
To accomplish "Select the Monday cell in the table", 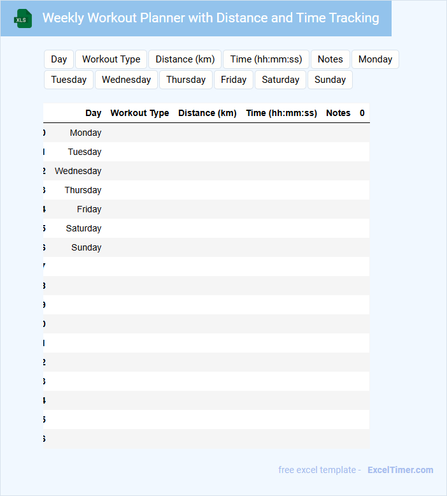I will click(85, 133).
